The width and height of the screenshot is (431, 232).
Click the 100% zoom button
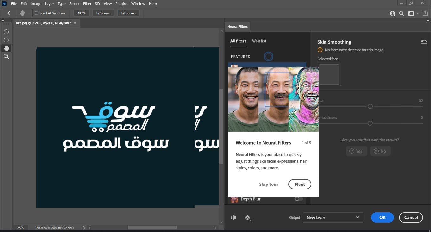pos(81,13)
